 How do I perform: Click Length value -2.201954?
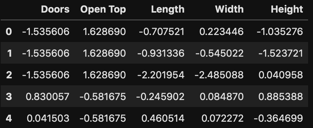tap(161, 75)
